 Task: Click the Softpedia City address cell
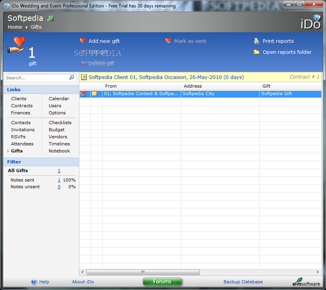pos(220,94)
